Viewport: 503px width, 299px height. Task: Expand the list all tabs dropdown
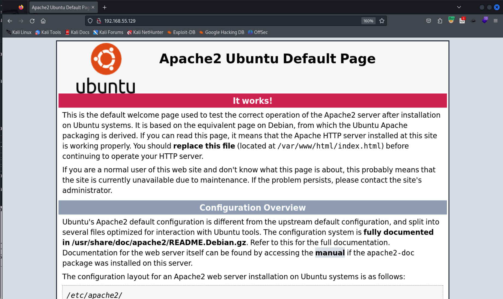click(459, 7)
